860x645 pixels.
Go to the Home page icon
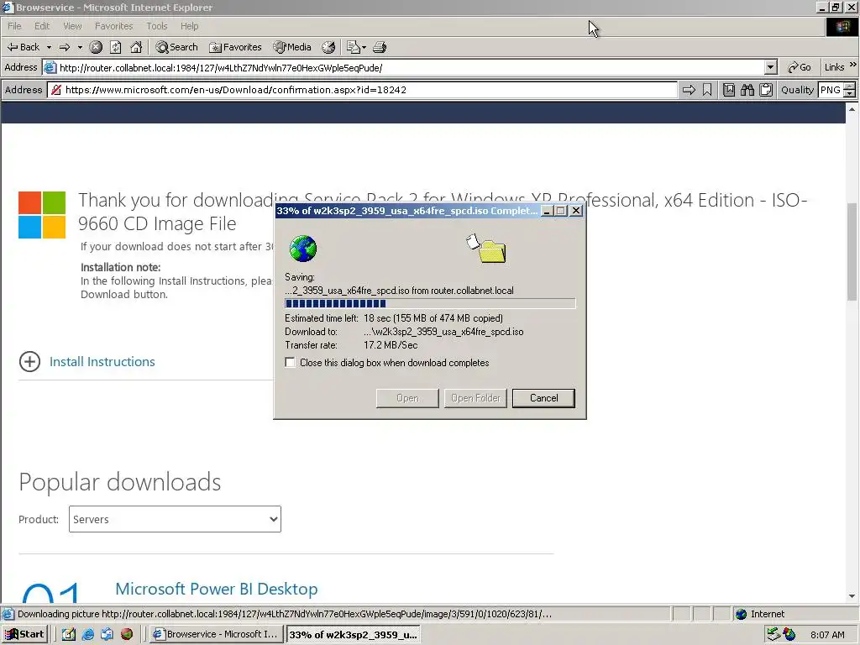[x=136, y=47]
